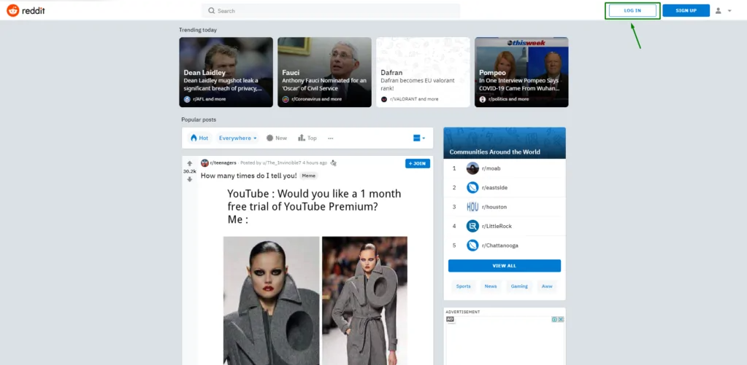Open the card view layout dropdown
Viewport: 747px width, 365px height.
419,138
